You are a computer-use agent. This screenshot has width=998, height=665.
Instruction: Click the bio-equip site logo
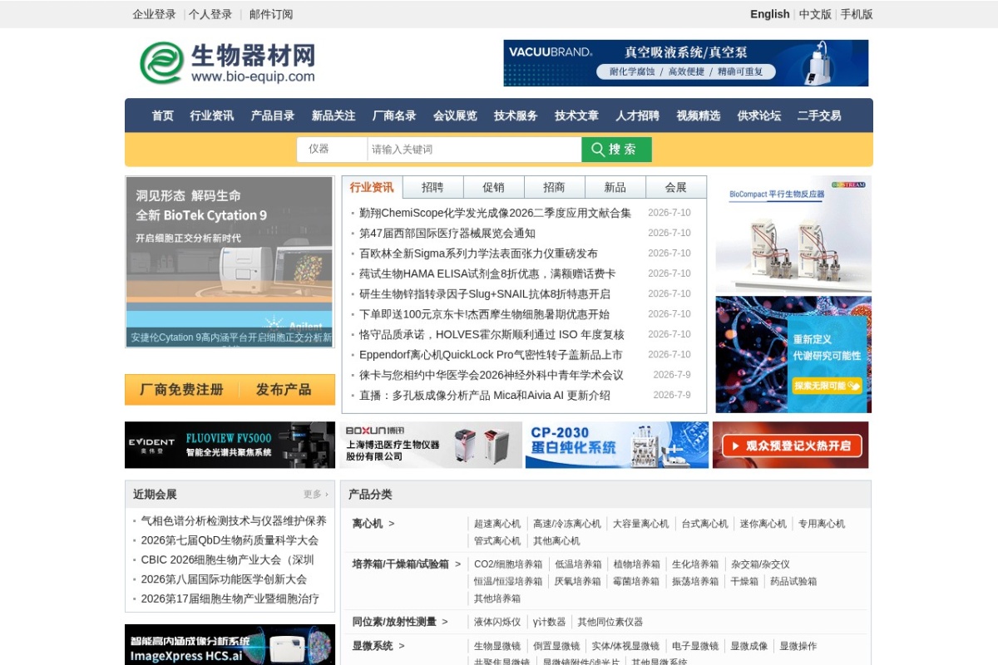click(227, 62)
